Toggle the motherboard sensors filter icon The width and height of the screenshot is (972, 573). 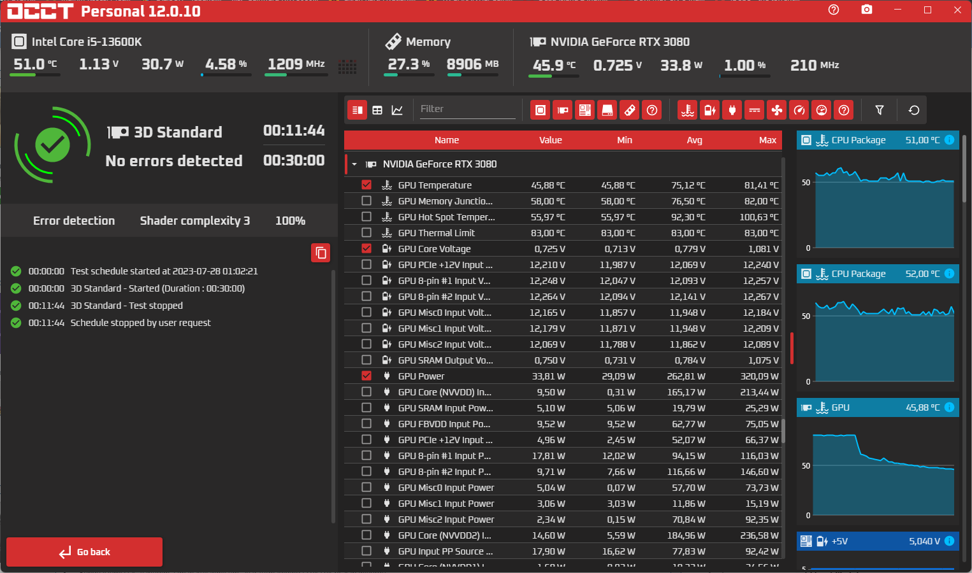pos(585,110)
